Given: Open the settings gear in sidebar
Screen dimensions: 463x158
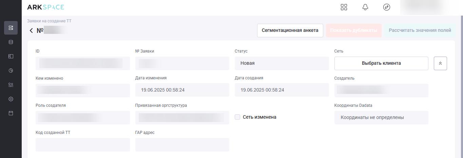Looking at the screenshot, I should coord(11,99).
